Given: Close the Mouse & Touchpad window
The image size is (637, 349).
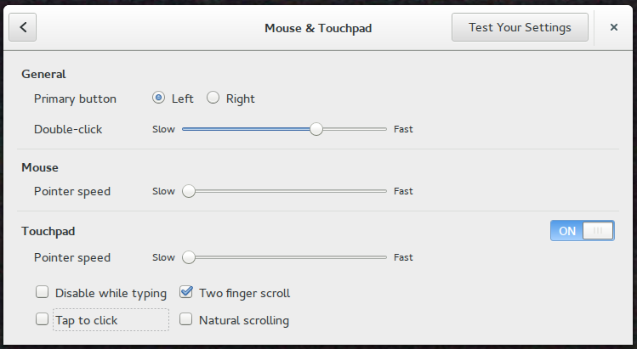Looking at the screenshot, I should [x=613, y=27].
